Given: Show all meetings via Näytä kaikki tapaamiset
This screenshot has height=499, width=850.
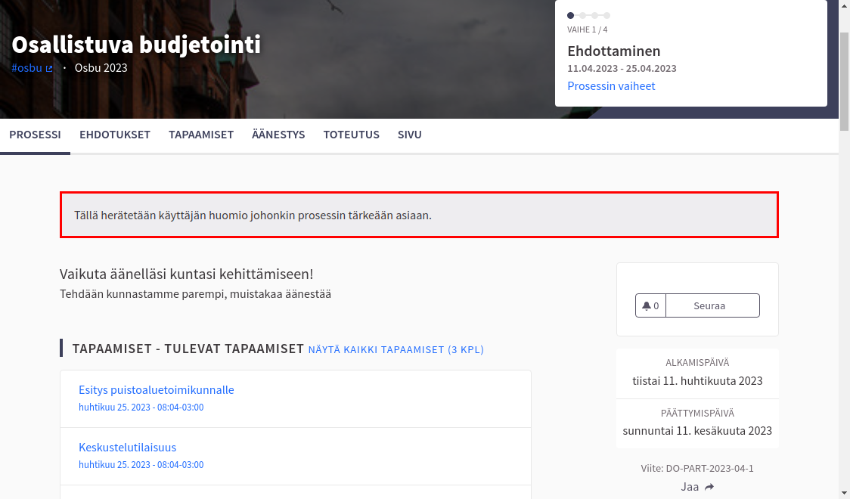Looking at the screenshot, I should click(396, 349).
